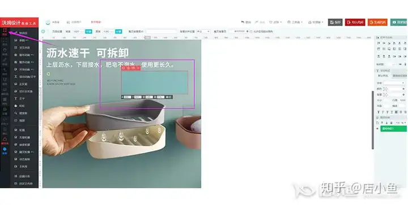Click the first icon in alignment panel top row
This screenshot has width=408, height=205.
[x=379, y=43]
